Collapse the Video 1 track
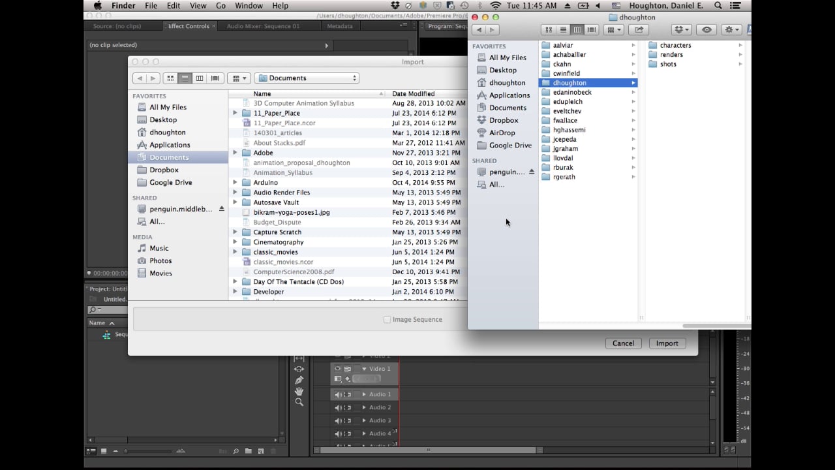 (365, 369)
